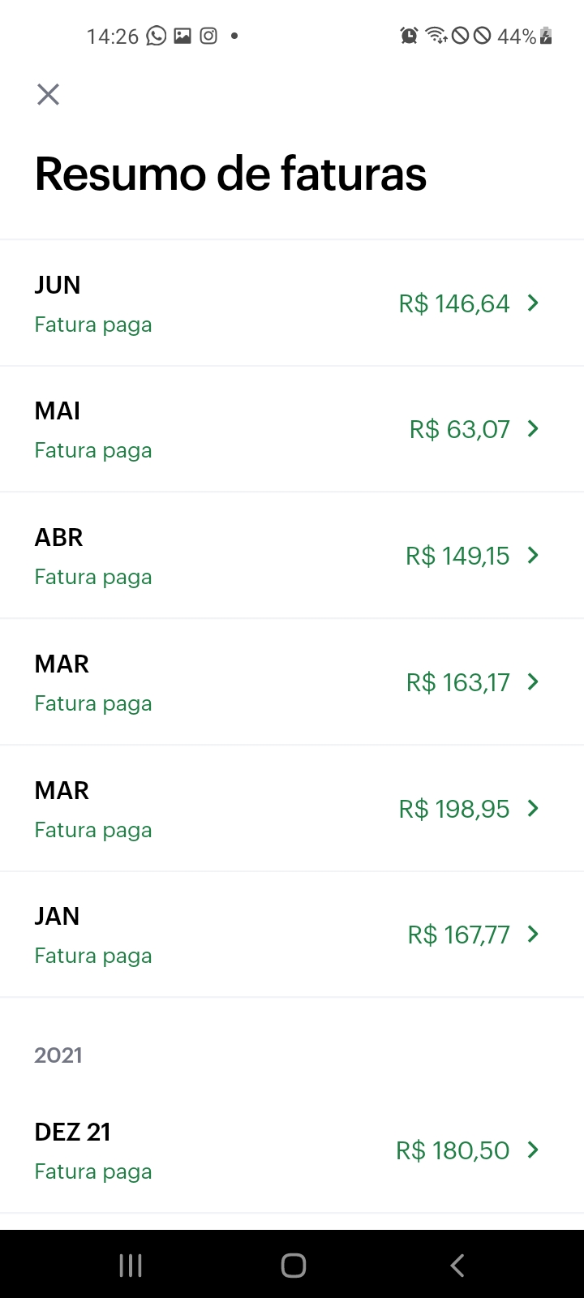Click the "Resumo de faturas" heading

[230, 174]
